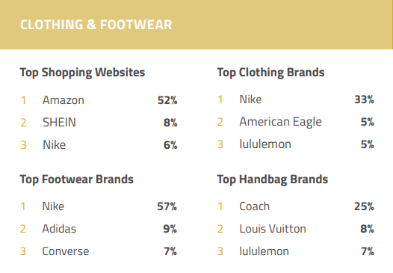The width and height of the screenshot is (393, 273).
Task: Click the CLOTHING & FOOTWEAR header title
Action: tap(96, 25)
